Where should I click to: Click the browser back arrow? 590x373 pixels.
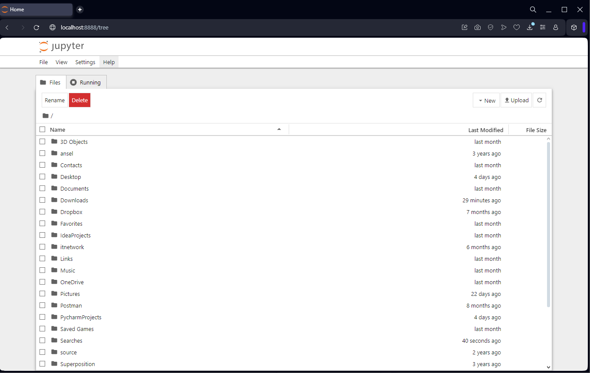(x=7, y=27)
